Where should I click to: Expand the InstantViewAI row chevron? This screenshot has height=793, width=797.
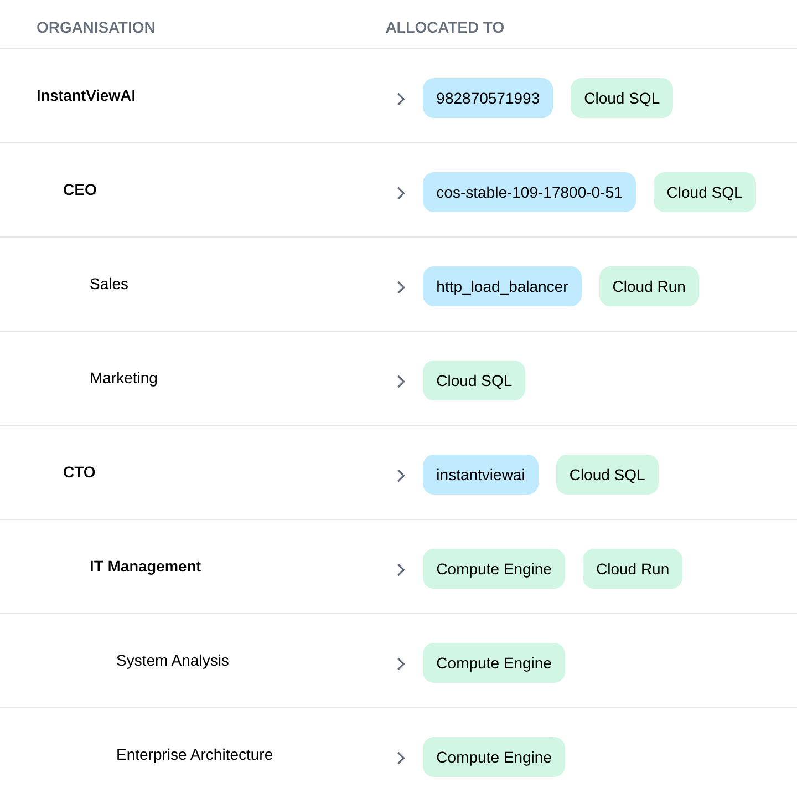click(401, 99)
